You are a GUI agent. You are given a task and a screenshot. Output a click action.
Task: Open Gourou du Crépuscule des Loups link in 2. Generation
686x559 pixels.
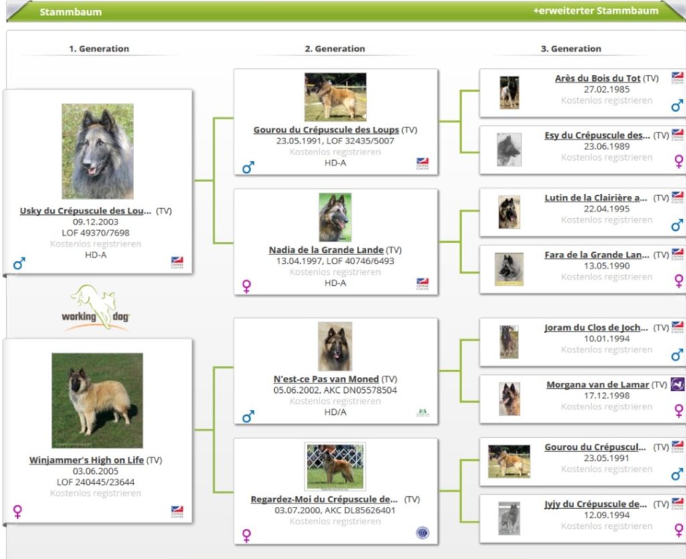click(x=326, y=130)
